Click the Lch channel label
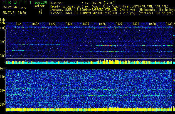 tap(3, 20)
